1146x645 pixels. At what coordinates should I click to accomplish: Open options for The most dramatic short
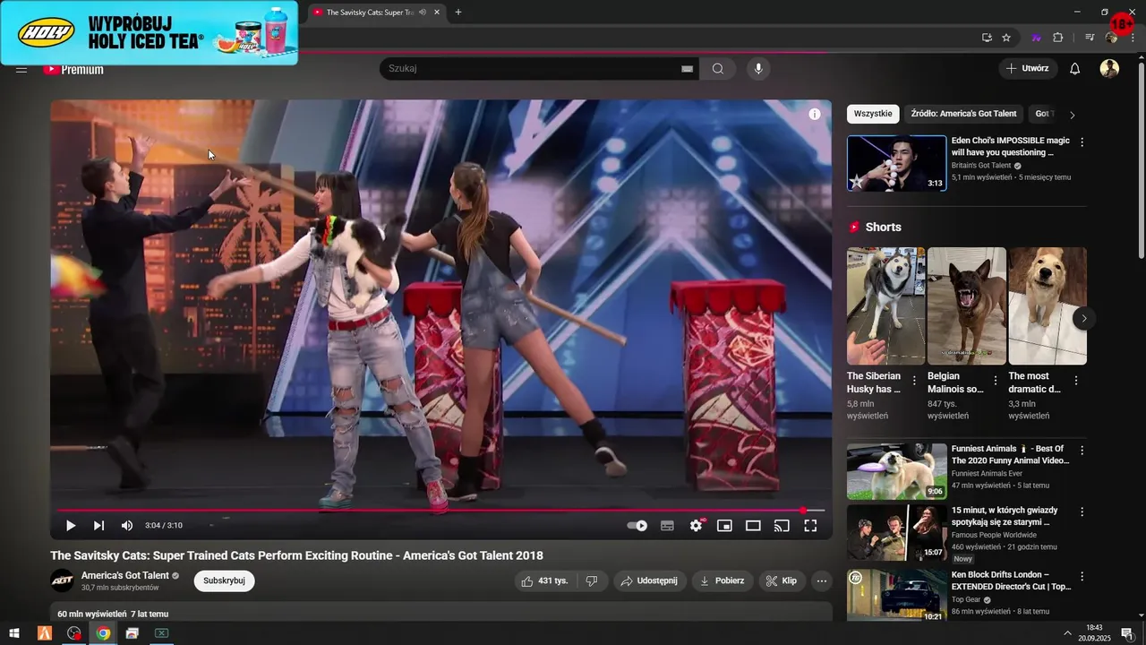pyautogui.click(x=1076, y=381)
